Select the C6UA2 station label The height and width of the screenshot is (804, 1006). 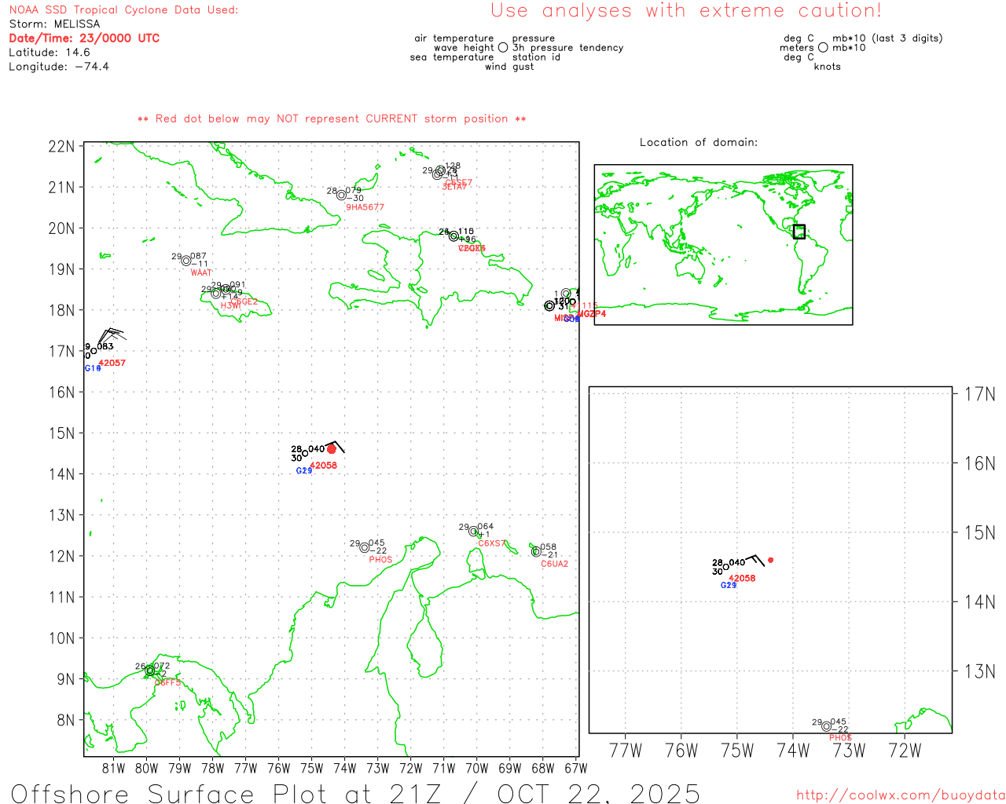(554, 564)
